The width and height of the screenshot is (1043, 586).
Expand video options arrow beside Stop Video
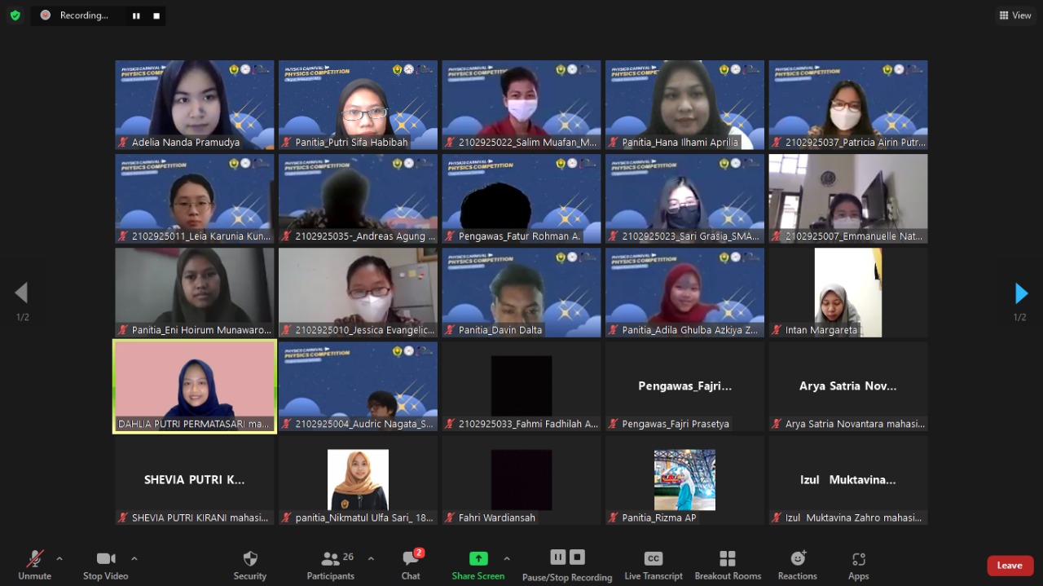tap(134, 558)
